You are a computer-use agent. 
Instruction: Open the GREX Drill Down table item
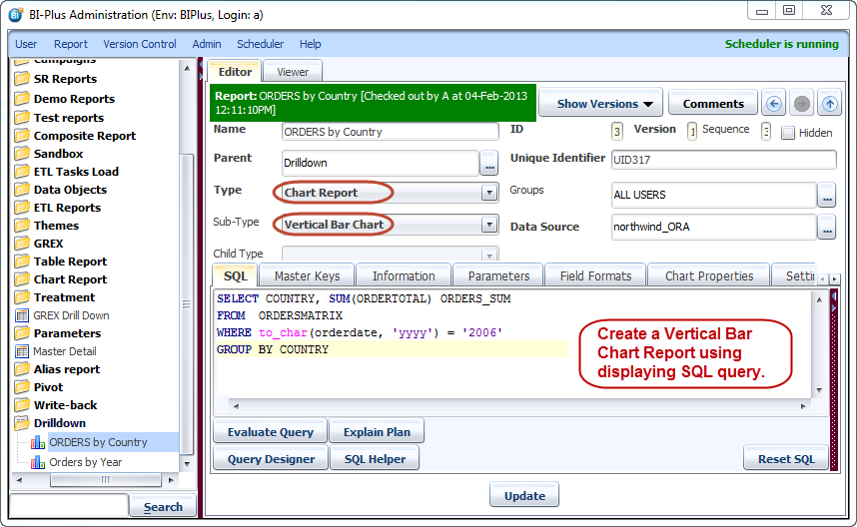point(71,315)
